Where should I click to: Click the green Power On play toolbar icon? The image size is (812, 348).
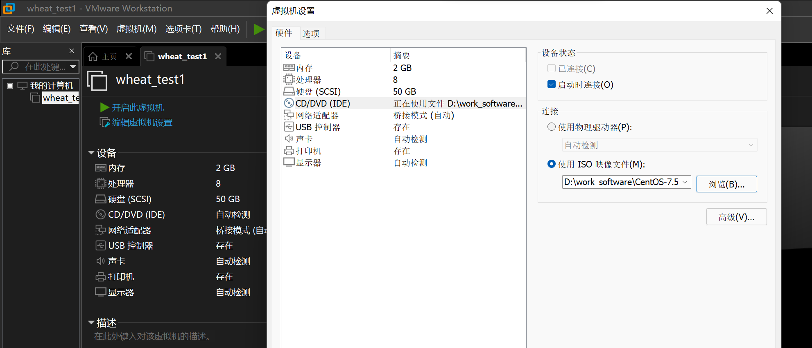coord(259,29)
